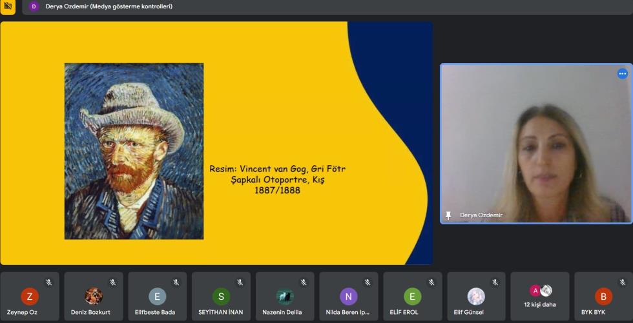This screenshot has height=323, width=633.
Task: Open the '12 kişi daha' participants overflow tile
Action: [x=540, y=297]
